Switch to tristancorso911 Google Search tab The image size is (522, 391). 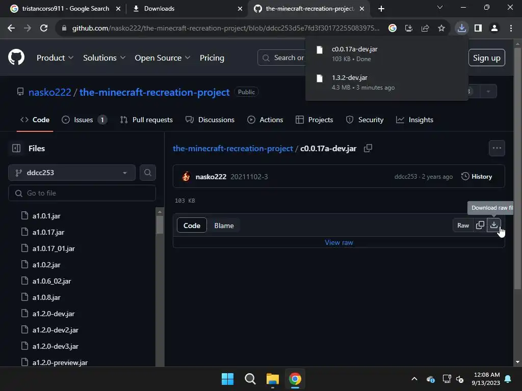(65, 9)
